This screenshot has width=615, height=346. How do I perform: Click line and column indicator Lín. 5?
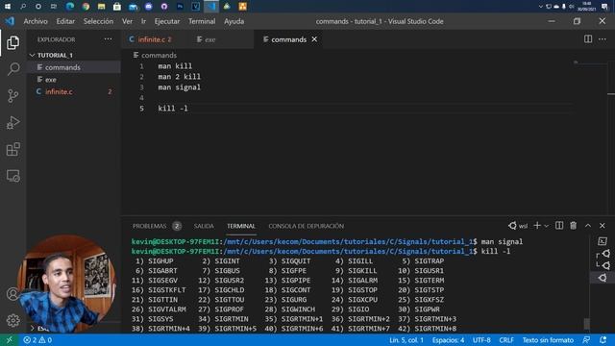[406, 340]
